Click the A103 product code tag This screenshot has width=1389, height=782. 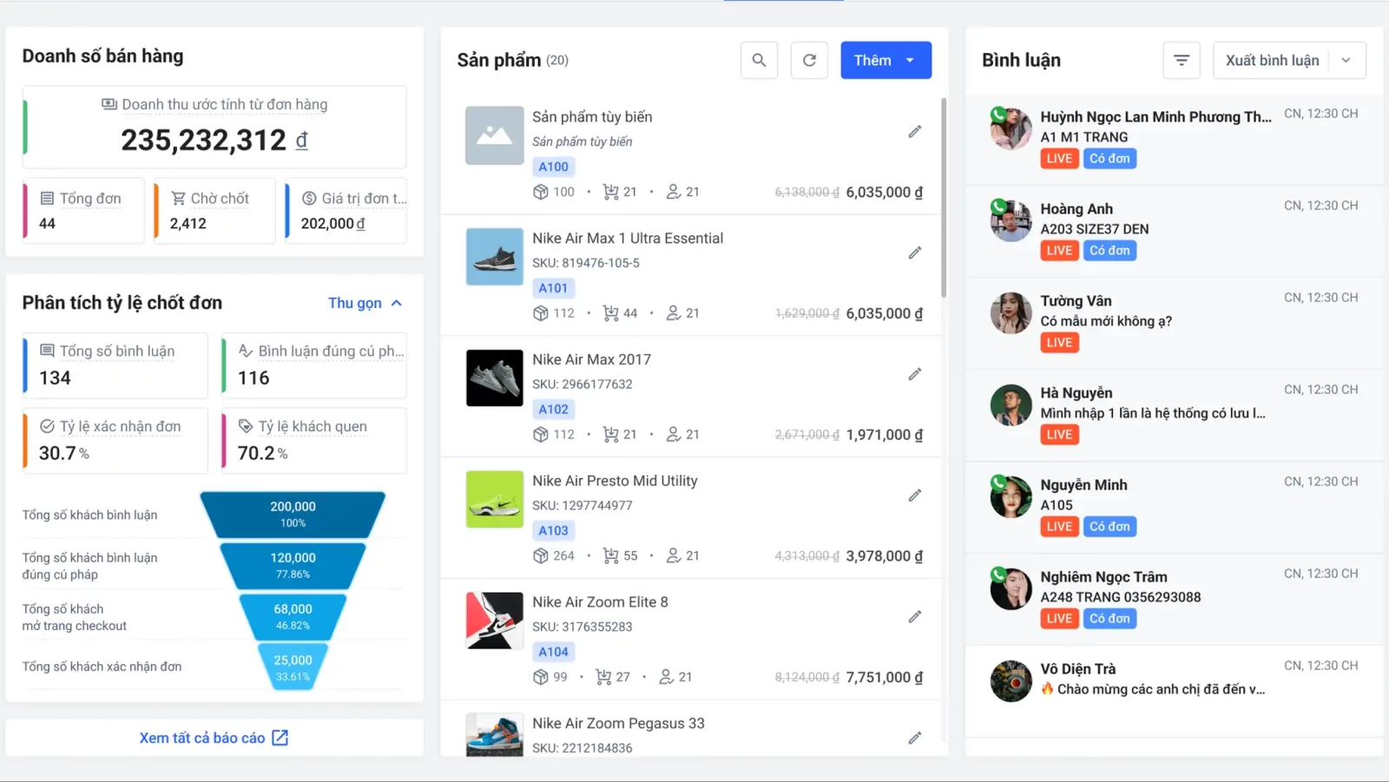553,530
